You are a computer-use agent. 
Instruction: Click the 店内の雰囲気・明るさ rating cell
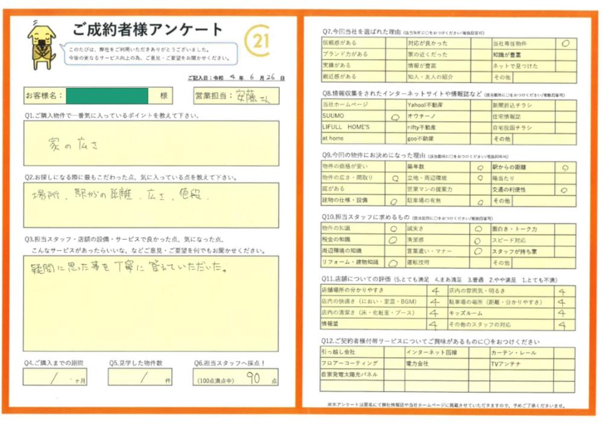pos(564,291)
